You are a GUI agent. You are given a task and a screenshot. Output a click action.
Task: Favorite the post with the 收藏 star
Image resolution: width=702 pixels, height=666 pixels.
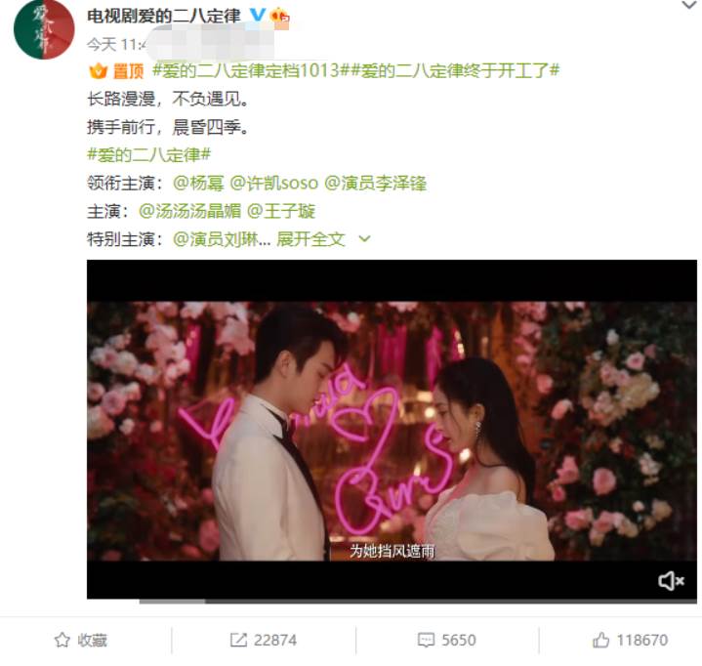coord(81,640)
